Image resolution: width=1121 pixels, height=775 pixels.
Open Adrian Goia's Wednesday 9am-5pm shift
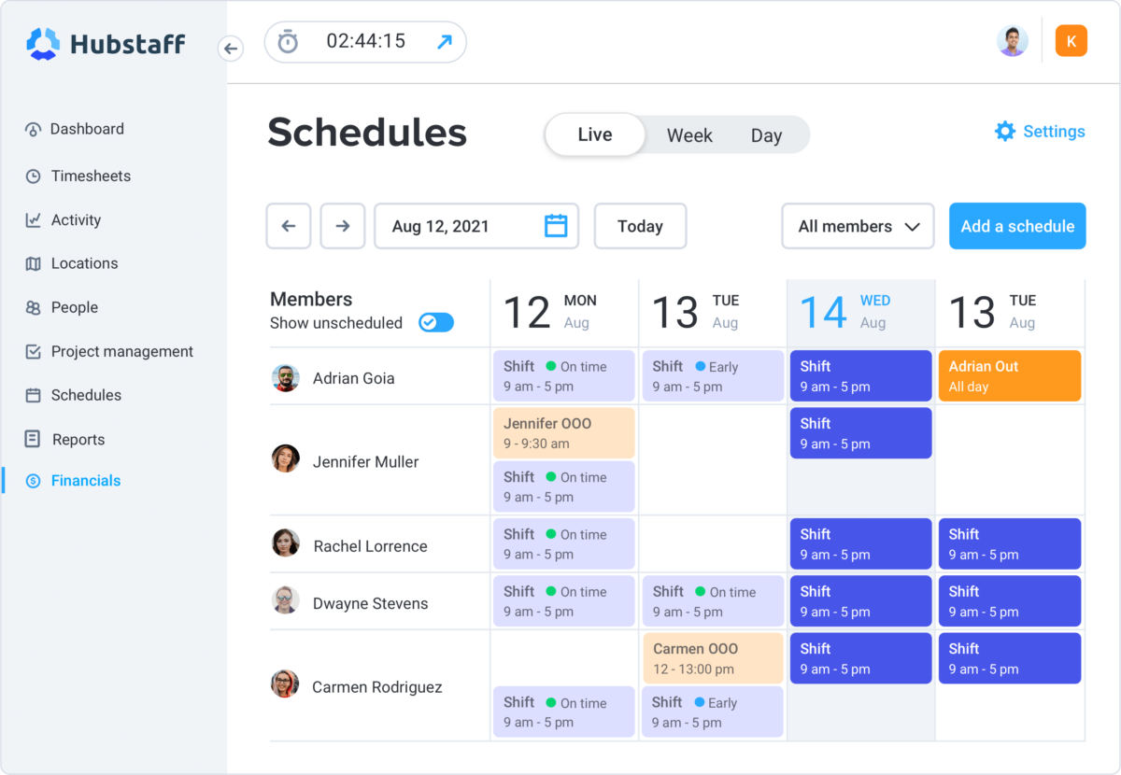(859, 375)
